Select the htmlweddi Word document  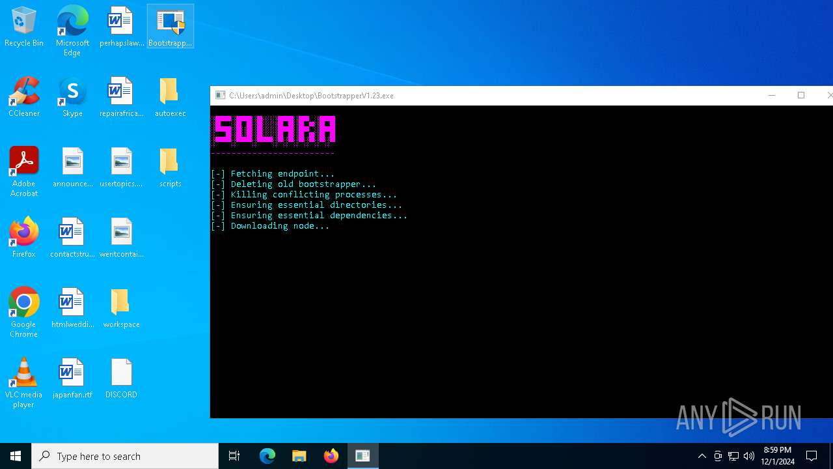[72, 309]
